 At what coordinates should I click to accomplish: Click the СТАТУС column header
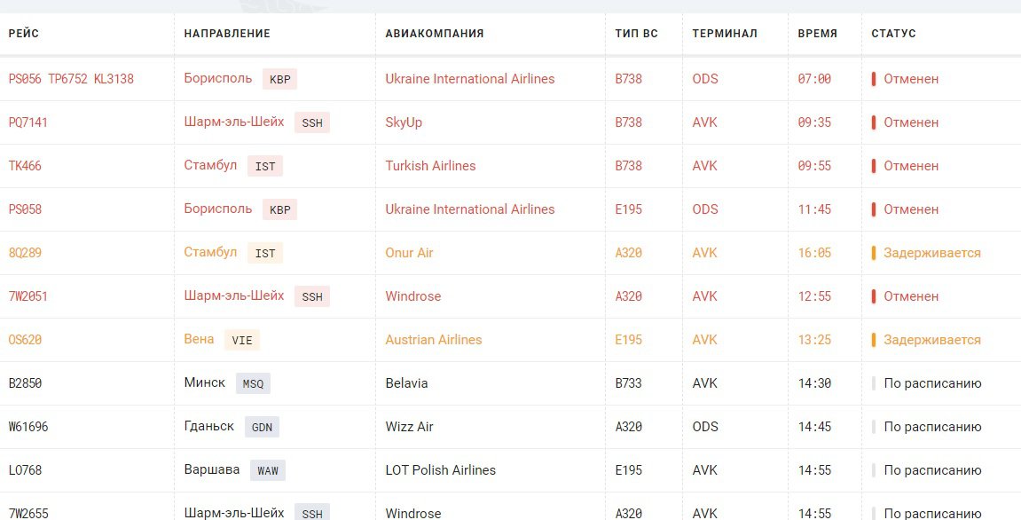pyautogui.click(x=893, y=33)
